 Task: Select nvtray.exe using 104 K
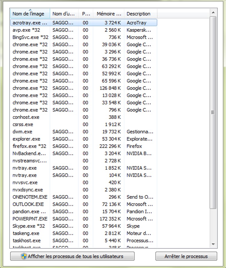point(84,175)
